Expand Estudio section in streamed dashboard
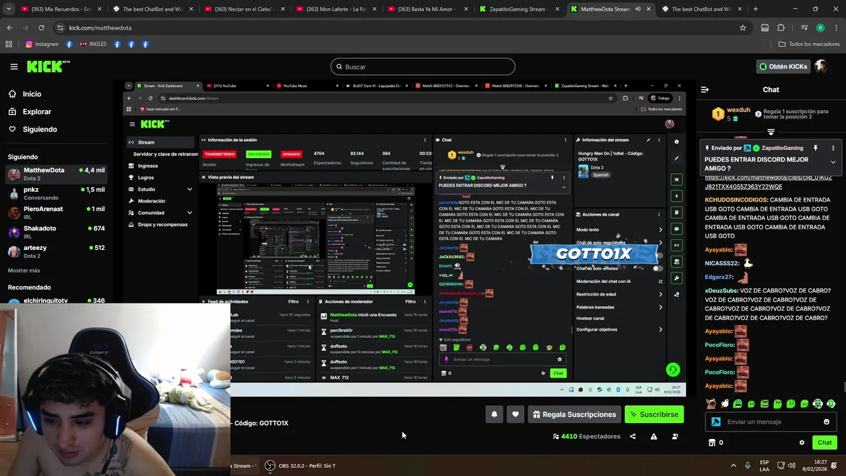 click(x=190, y=189)
